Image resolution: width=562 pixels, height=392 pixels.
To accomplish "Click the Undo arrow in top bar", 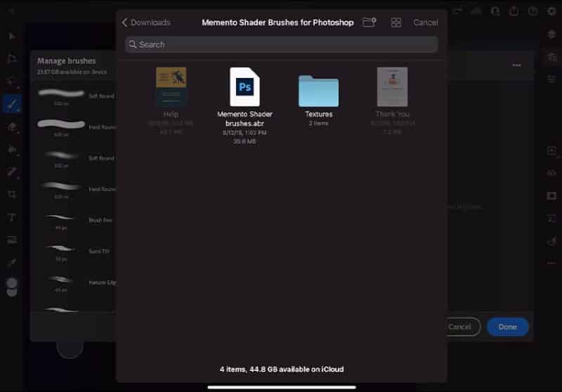I will click(x=458, y=11).
